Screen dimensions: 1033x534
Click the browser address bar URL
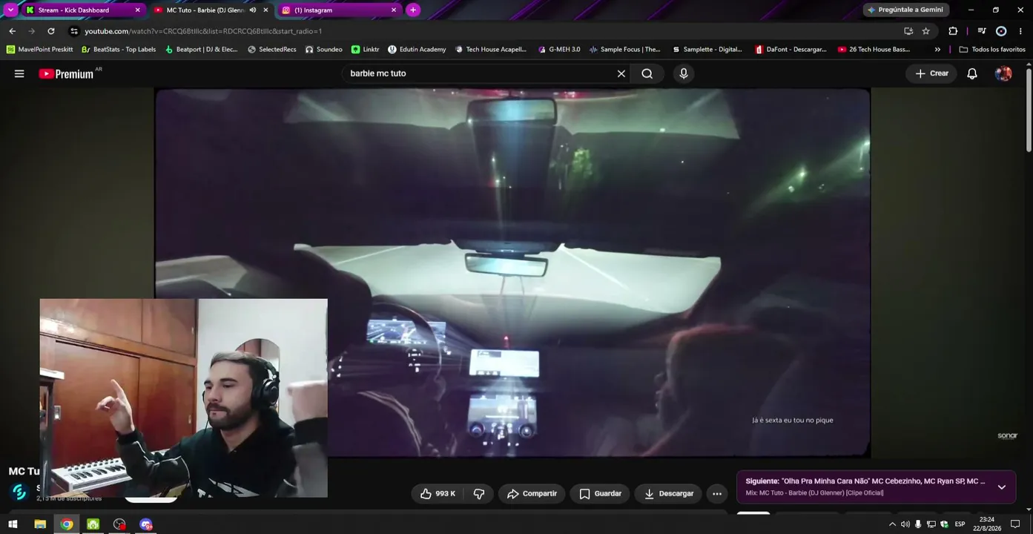click(x=203, y=31)
